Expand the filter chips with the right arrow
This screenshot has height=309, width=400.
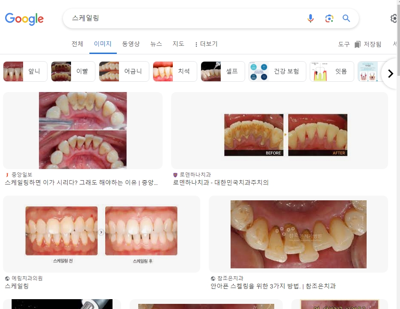click(x=390, y=73)
